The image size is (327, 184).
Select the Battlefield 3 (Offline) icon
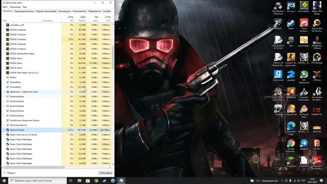coord(317,42)
